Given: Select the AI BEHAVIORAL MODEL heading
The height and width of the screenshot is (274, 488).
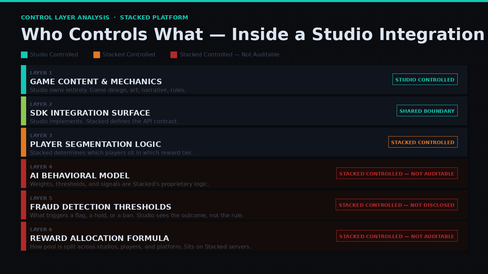Looking at the screenshot, I should pos(80,176).
